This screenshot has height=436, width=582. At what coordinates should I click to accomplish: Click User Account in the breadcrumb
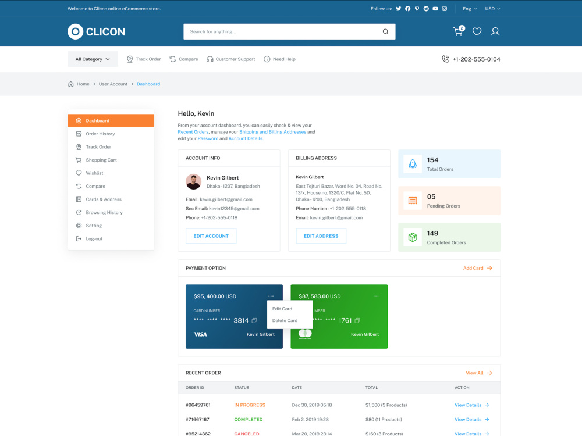tap(113, 84)
